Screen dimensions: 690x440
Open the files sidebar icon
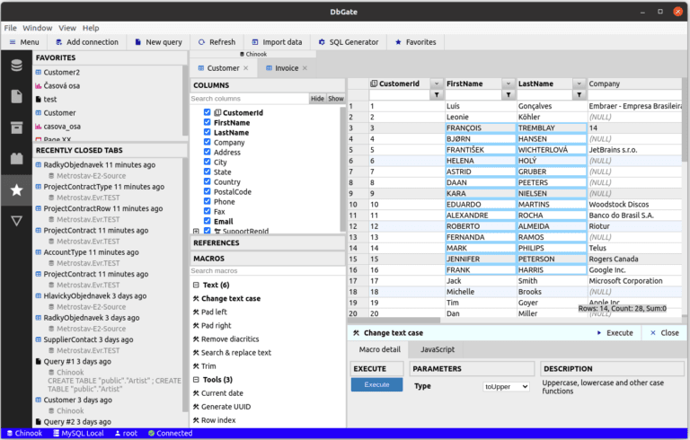pyautogui.click(x=17, y=96)
